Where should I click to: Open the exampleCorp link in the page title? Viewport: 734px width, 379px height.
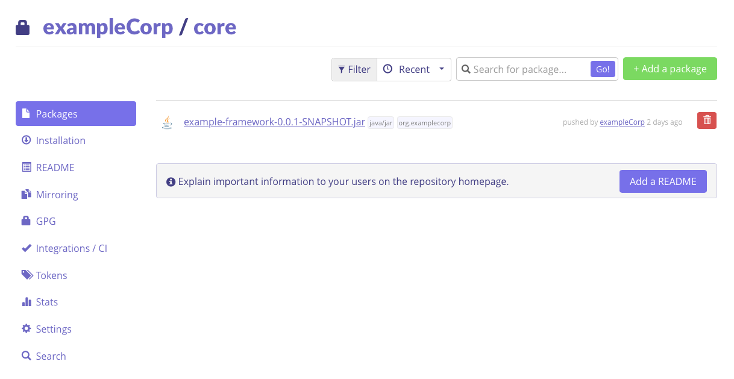click(108, 27)
